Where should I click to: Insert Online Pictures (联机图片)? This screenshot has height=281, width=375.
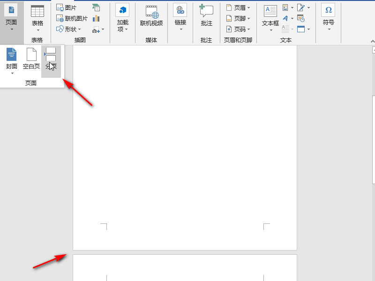click(72, 18)
